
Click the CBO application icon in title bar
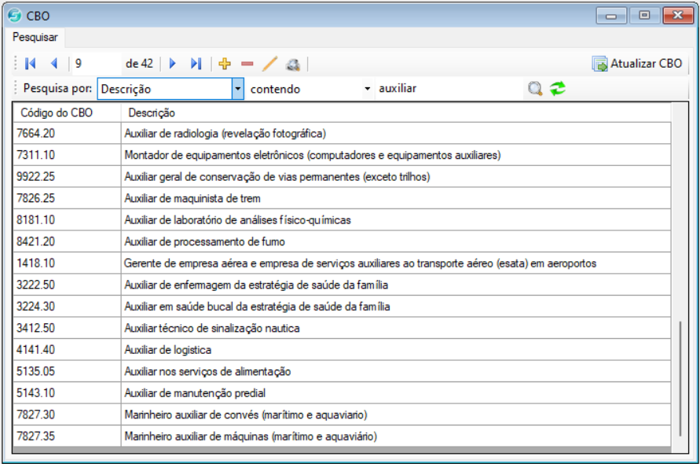(14, 16)
